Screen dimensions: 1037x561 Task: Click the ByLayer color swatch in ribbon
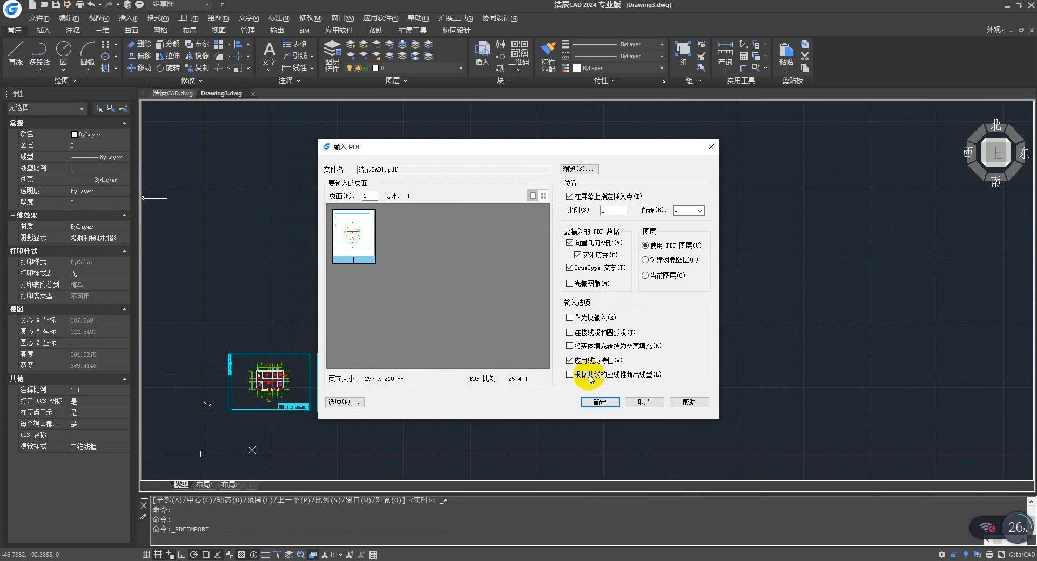pos(577,69)
